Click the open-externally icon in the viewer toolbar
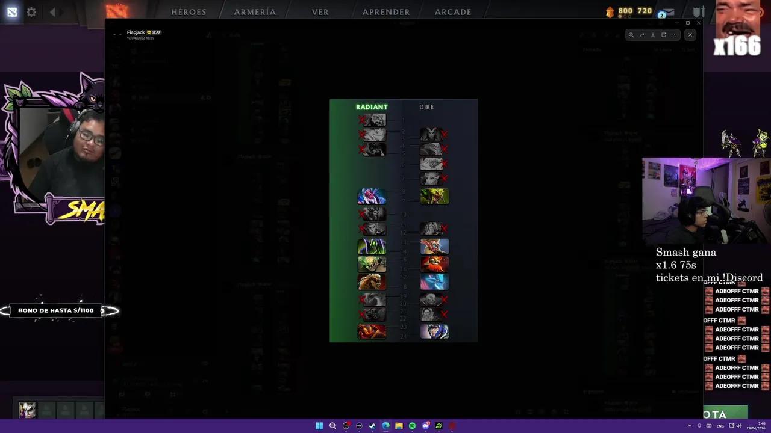Screen dimensions: 771x433 [x=663, y=34]
